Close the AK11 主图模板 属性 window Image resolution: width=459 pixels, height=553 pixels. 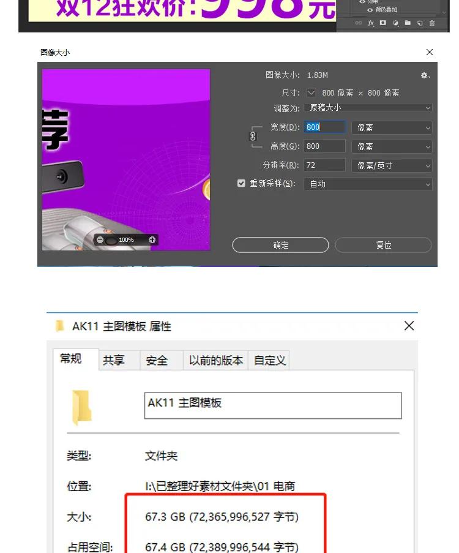click(409, 326)
